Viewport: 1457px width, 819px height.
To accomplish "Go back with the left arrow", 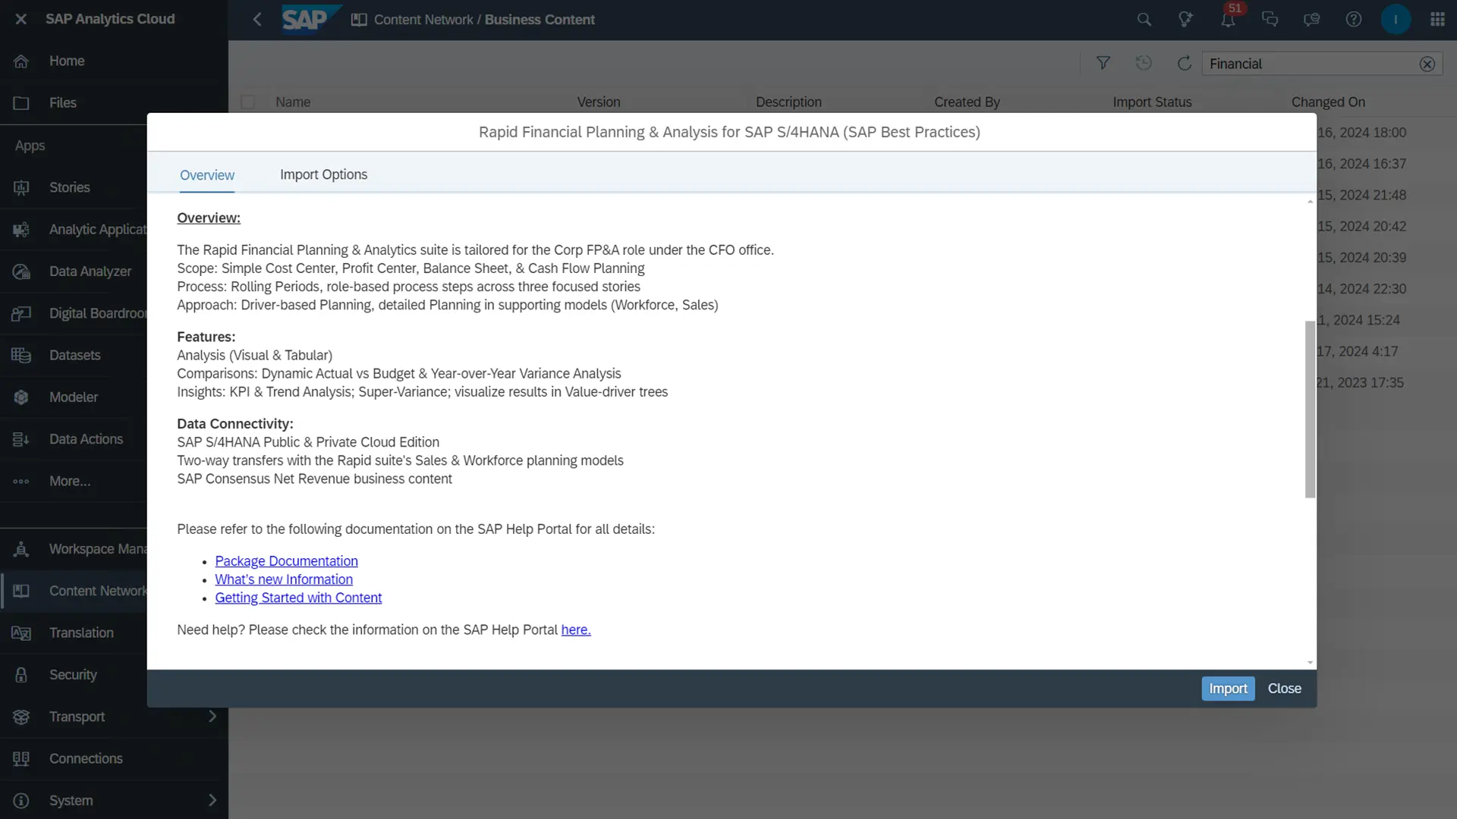I will pyautogui.click(x=257, y=19).
